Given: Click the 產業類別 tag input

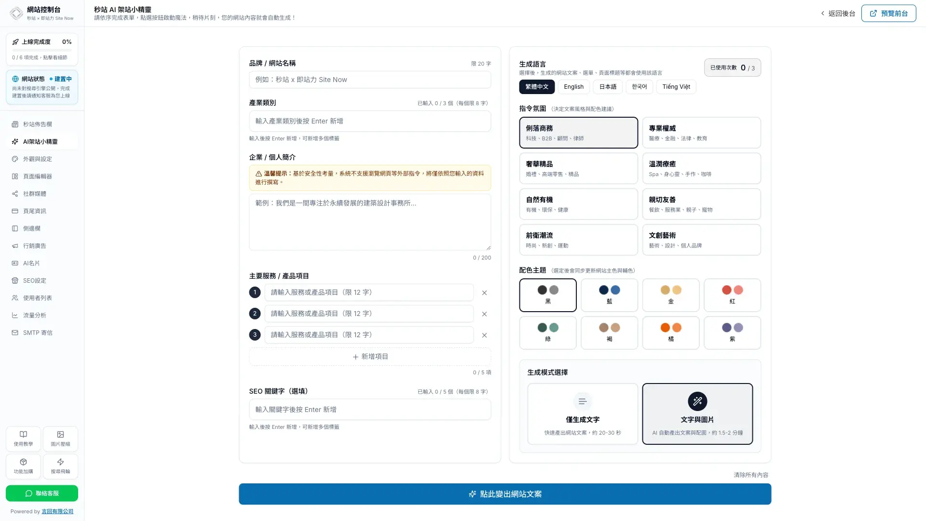Looking at the screenshot, I should click(370, 121).
